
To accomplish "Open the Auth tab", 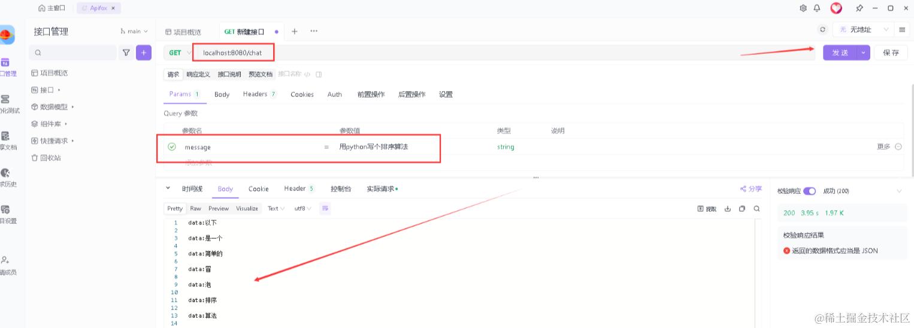I will [x=334, y=95].
